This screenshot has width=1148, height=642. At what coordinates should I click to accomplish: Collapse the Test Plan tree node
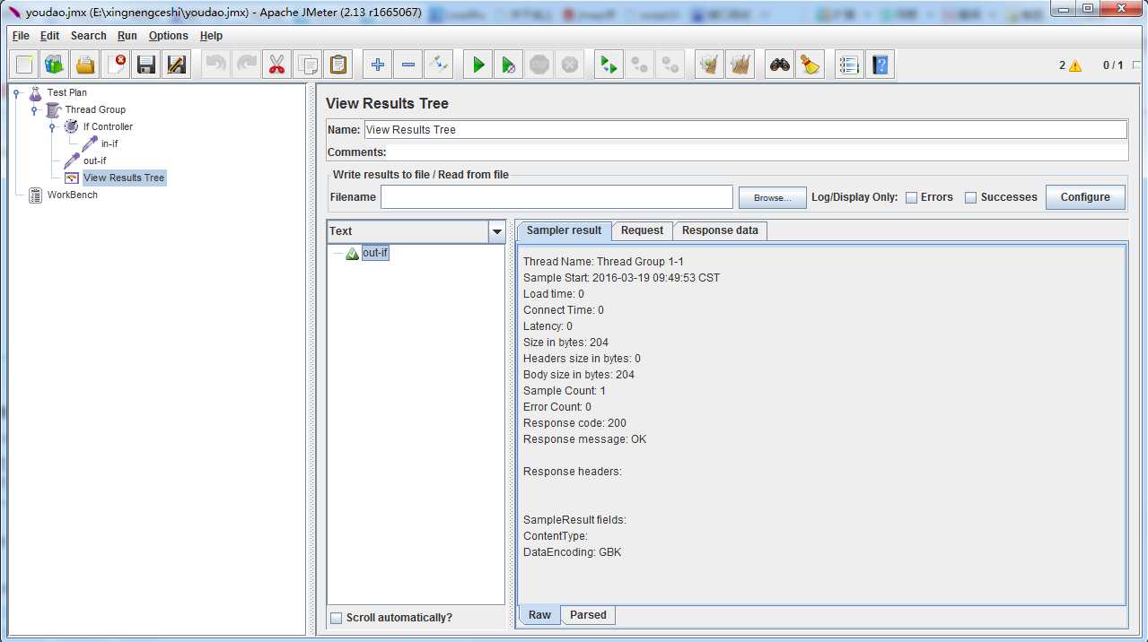pos(17,92)
